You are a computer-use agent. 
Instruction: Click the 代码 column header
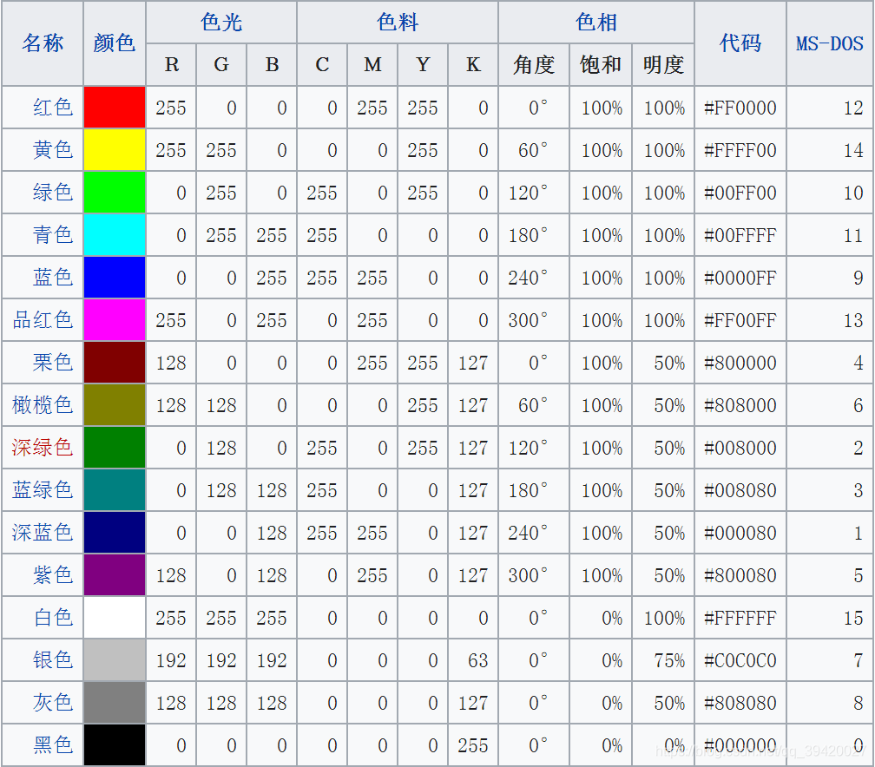pyautogui.click(x=740, y=42)
